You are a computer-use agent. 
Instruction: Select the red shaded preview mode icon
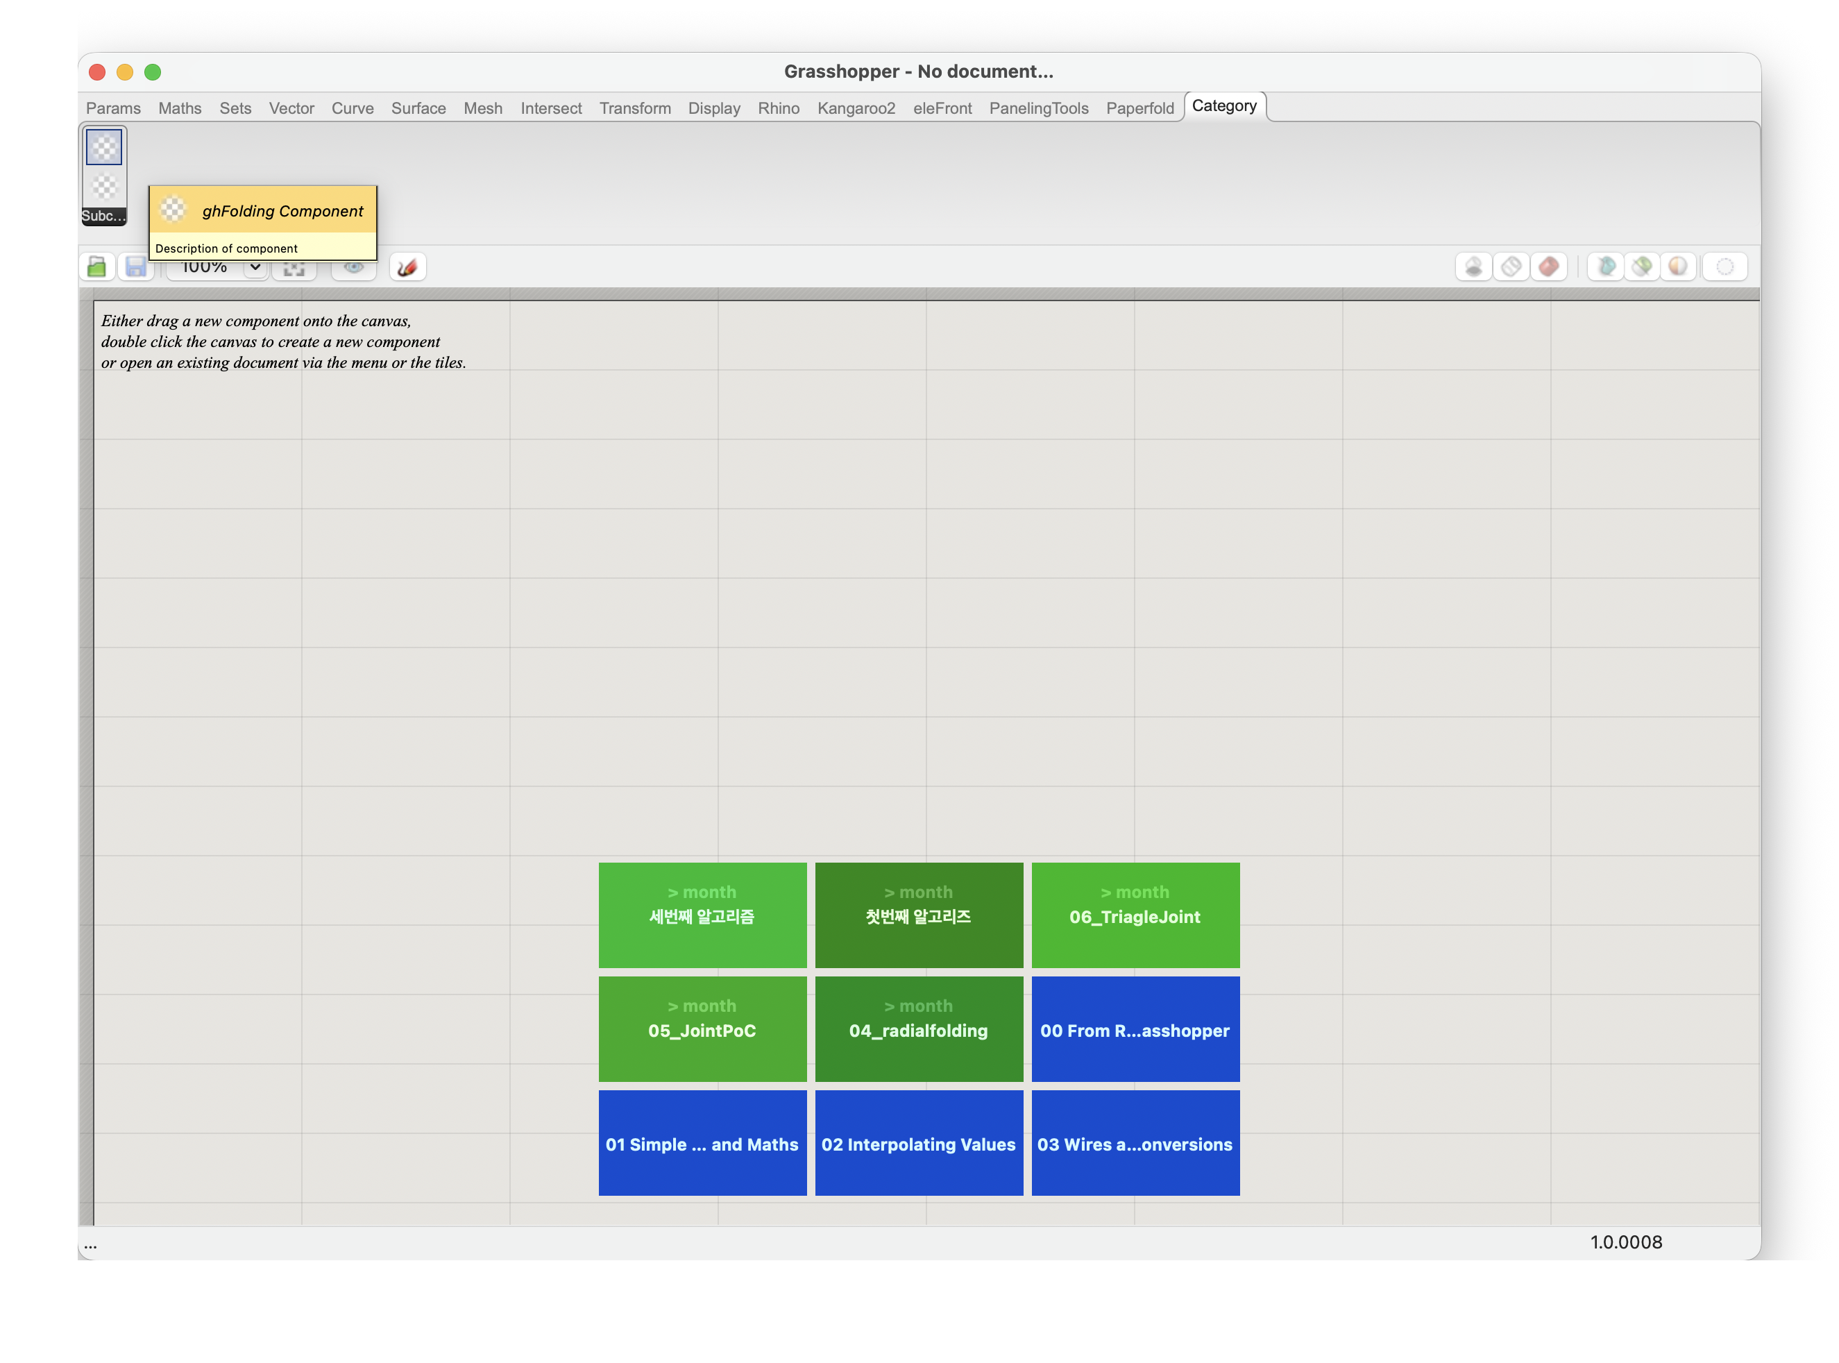coord(1549,267)
